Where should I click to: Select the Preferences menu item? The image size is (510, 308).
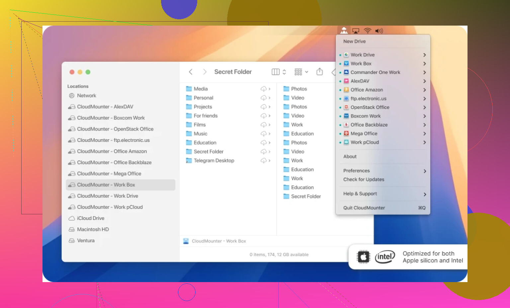356,171
